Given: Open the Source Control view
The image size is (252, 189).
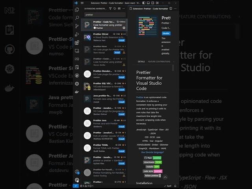Looking at the screenshot, I should tap(77, 26).
